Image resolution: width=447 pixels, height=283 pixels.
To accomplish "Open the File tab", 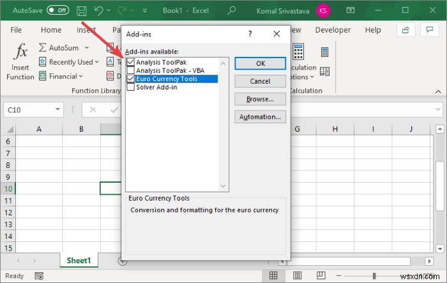I will pyautogui.click(x=16, y=30).
